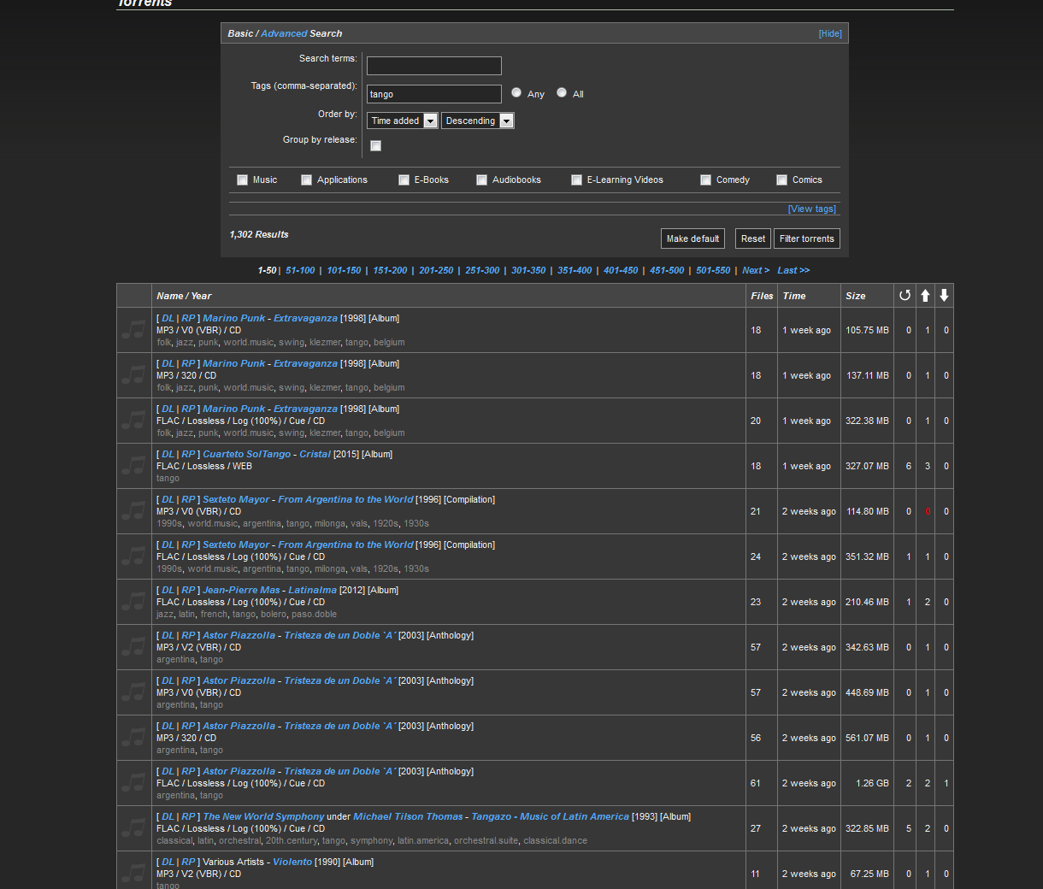Tick the Applications category checkbox
Image resolution: width=1043 pixels, height=889 pixels.
point(306,180)
